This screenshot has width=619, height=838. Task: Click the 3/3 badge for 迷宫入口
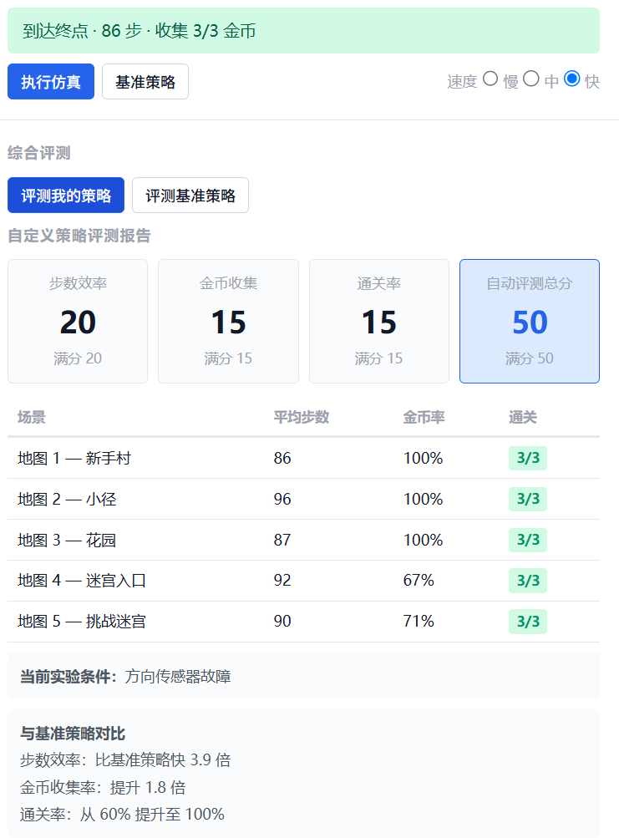click(528, 581)
